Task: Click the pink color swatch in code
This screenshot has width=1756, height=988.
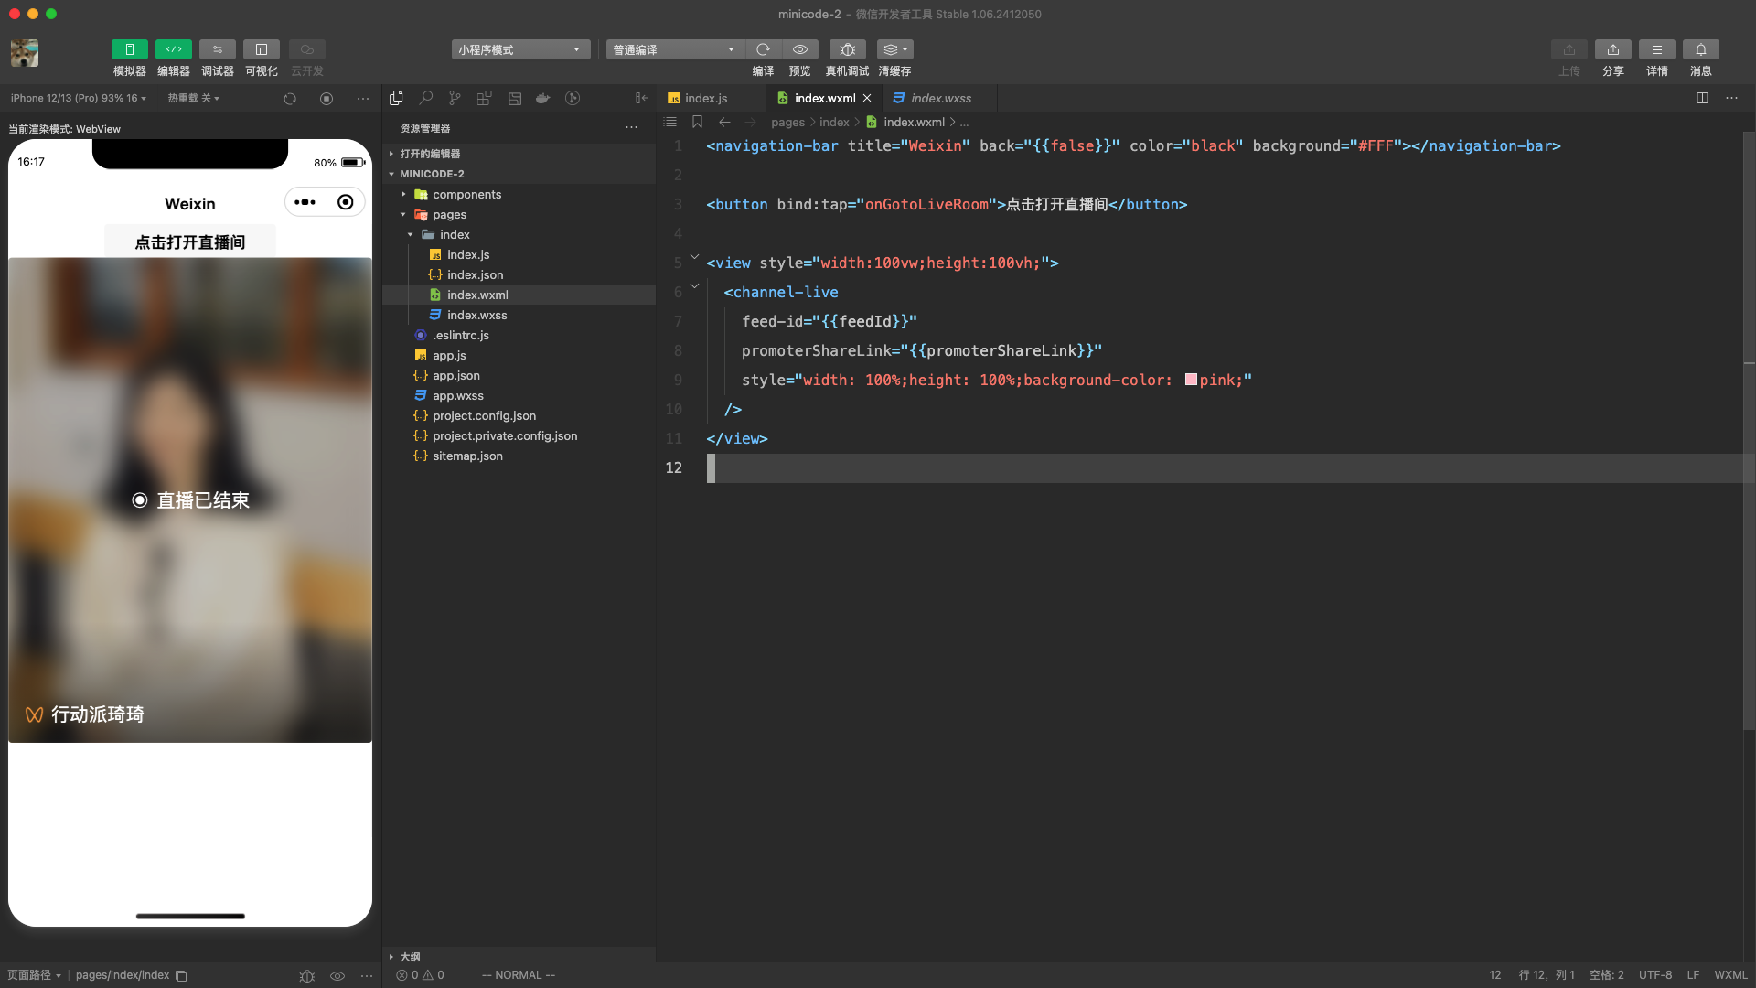Action: tap(1191, 380)
